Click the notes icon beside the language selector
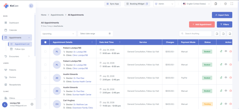The image size is (239, 109). coord(216,4)
